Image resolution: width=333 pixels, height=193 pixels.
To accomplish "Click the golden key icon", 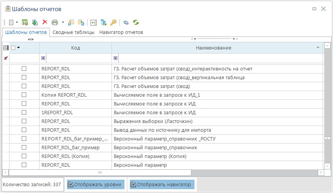I will point(113,22).
